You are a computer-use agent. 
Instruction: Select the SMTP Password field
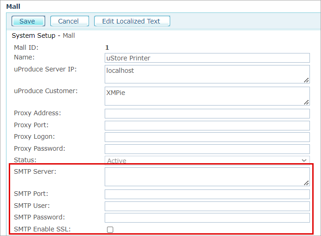(x=207, y=218)
